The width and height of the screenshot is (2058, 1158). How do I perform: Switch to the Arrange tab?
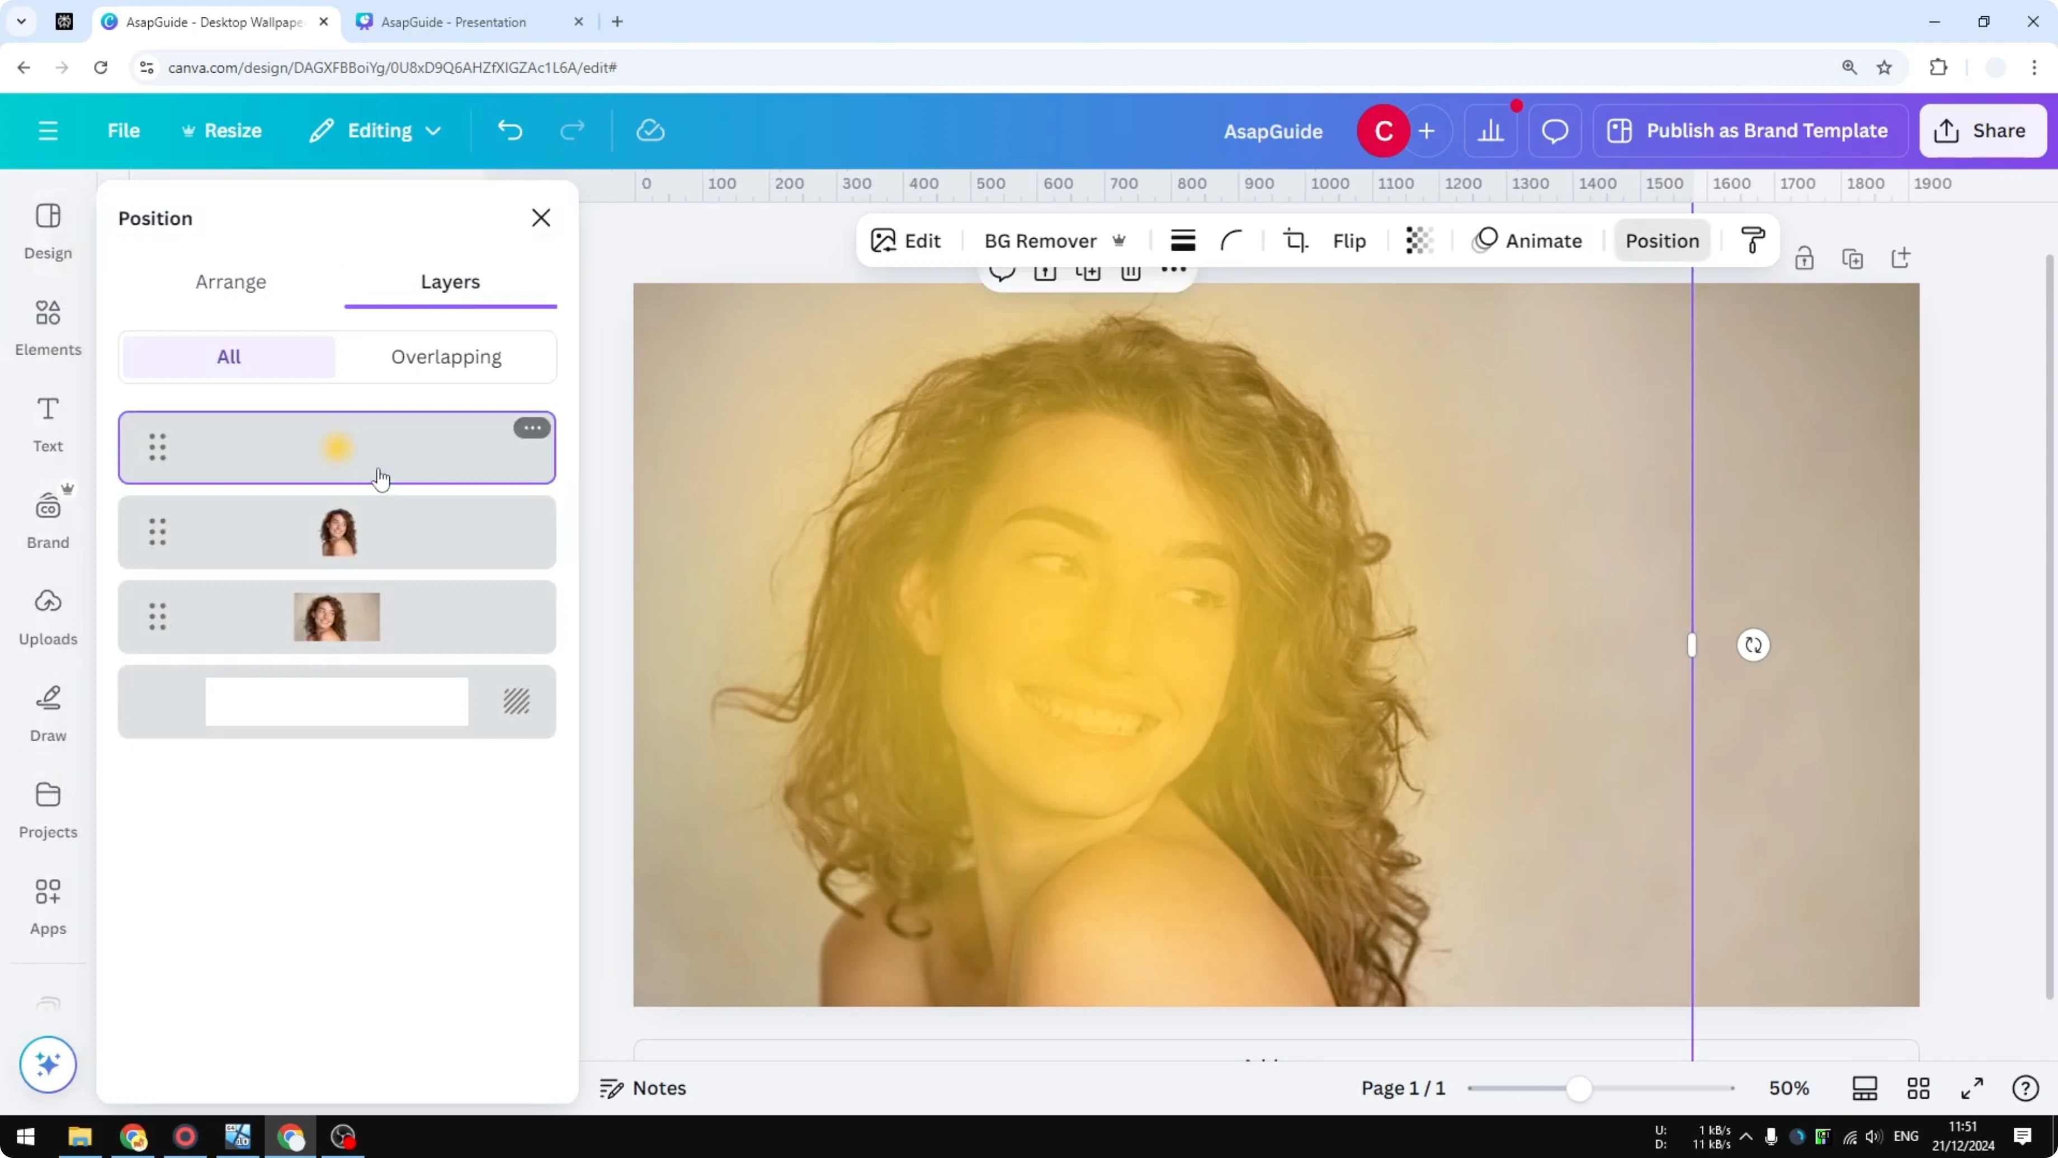coord(231,281)
